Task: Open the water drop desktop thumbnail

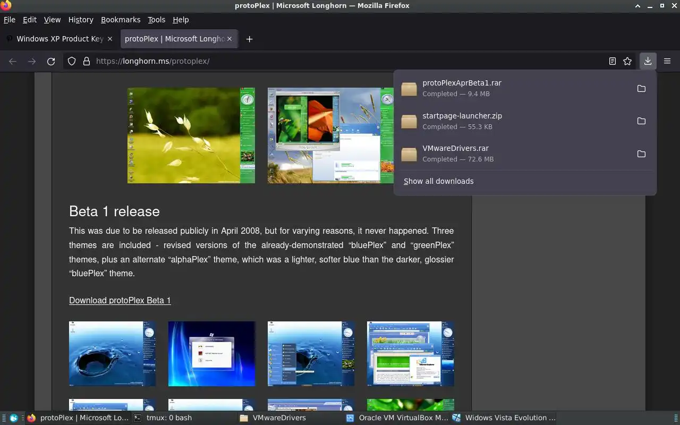Action: point(113,354)
